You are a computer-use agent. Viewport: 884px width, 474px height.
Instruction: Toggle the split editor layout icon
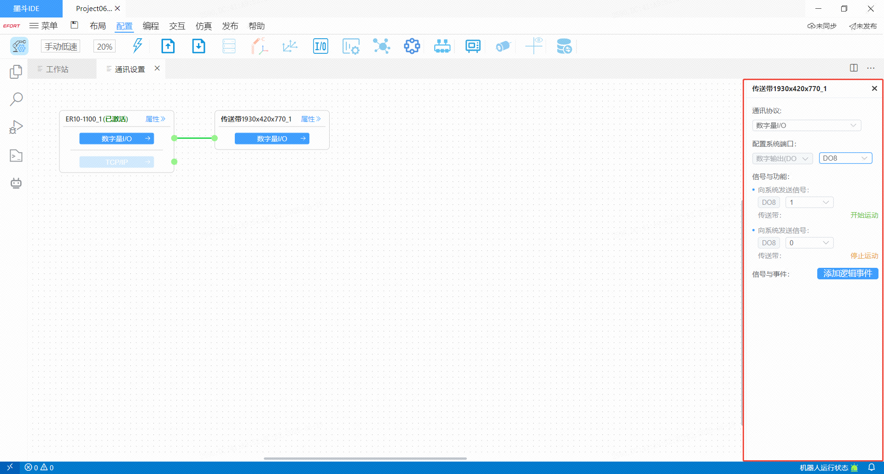854,68
